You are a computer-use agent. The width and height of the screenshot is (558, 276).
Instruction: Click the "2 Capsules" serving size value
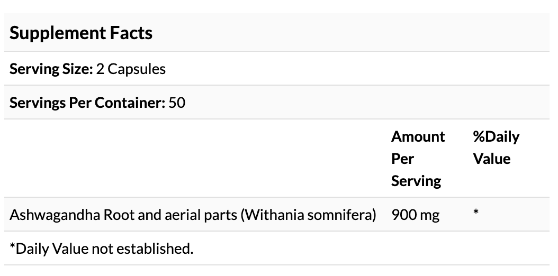(131, 69)
